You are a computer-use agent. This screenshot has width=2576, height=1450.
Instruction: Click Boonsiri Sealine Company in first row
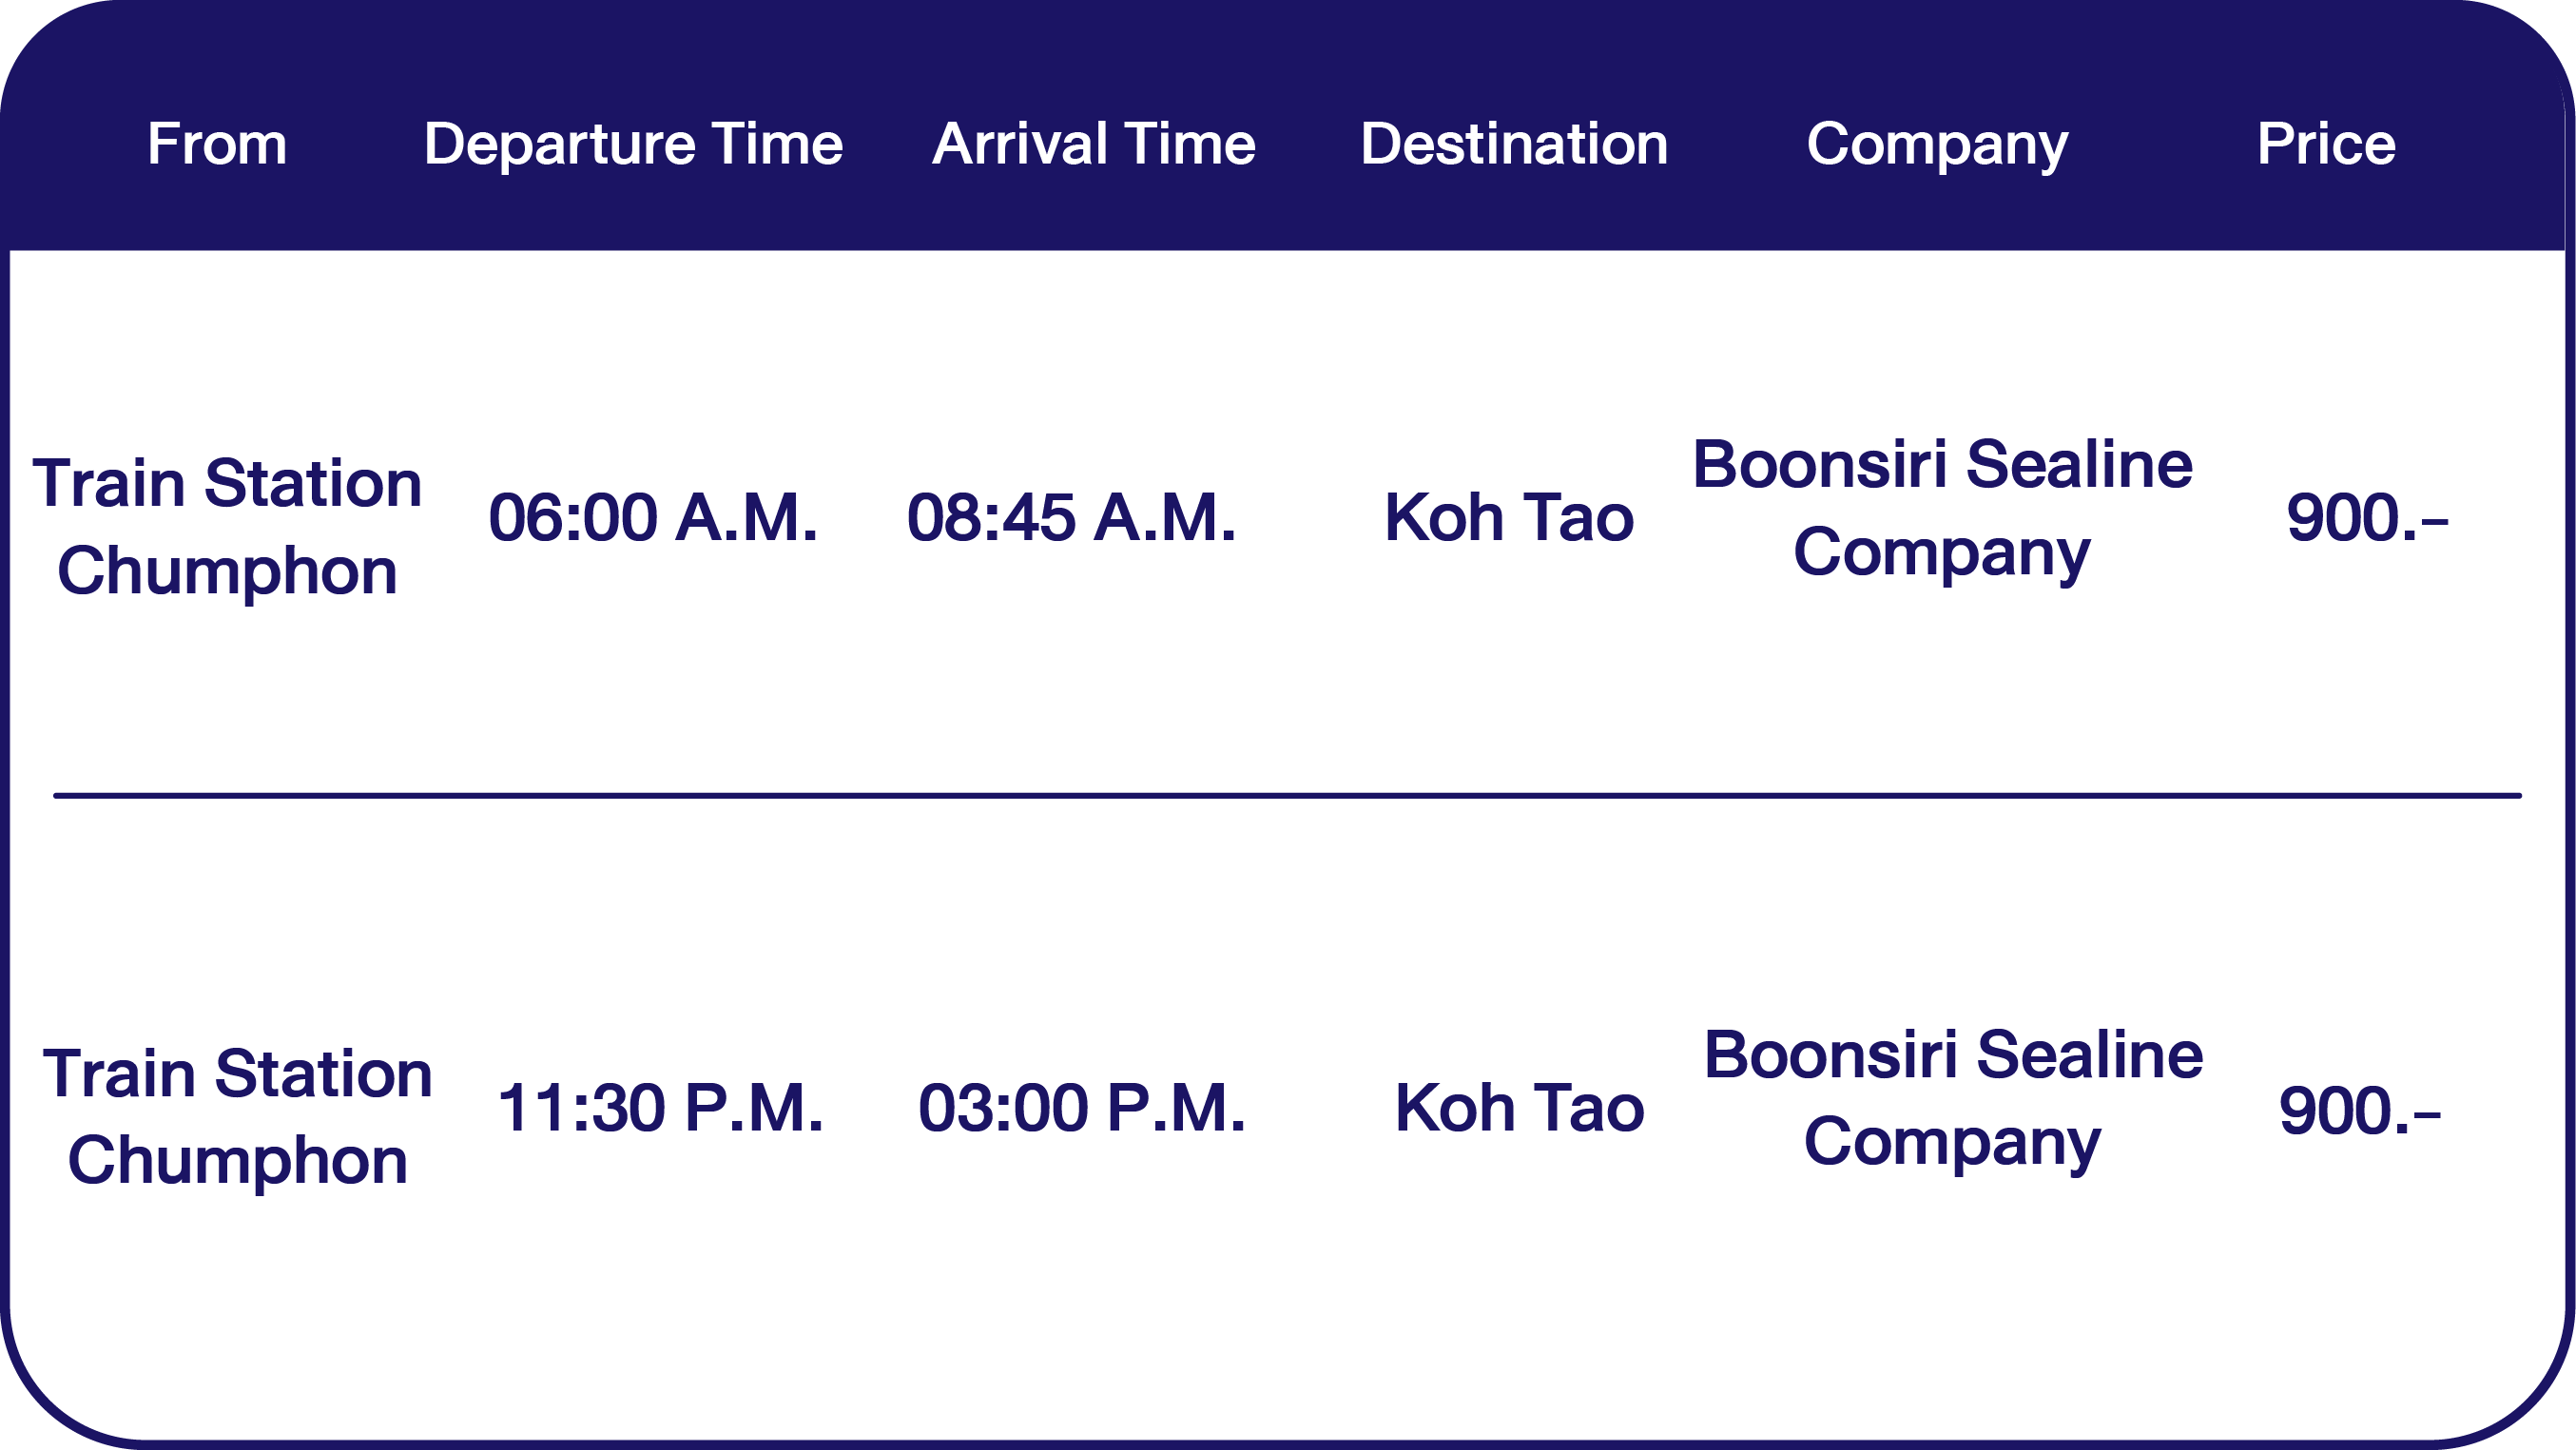coord(1942,508)
